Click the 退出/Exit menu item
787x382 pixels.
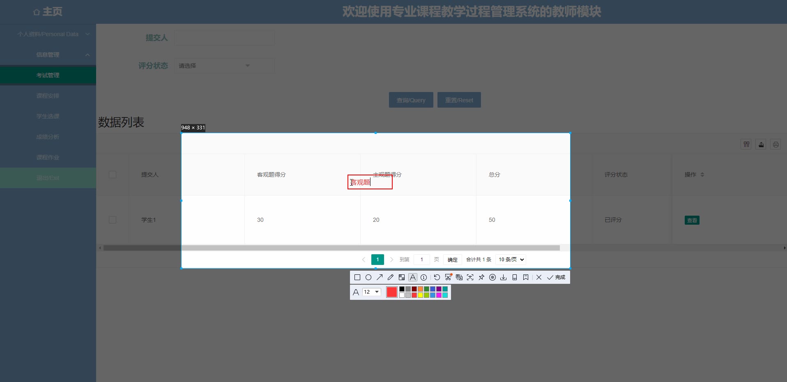click(48, 178)
